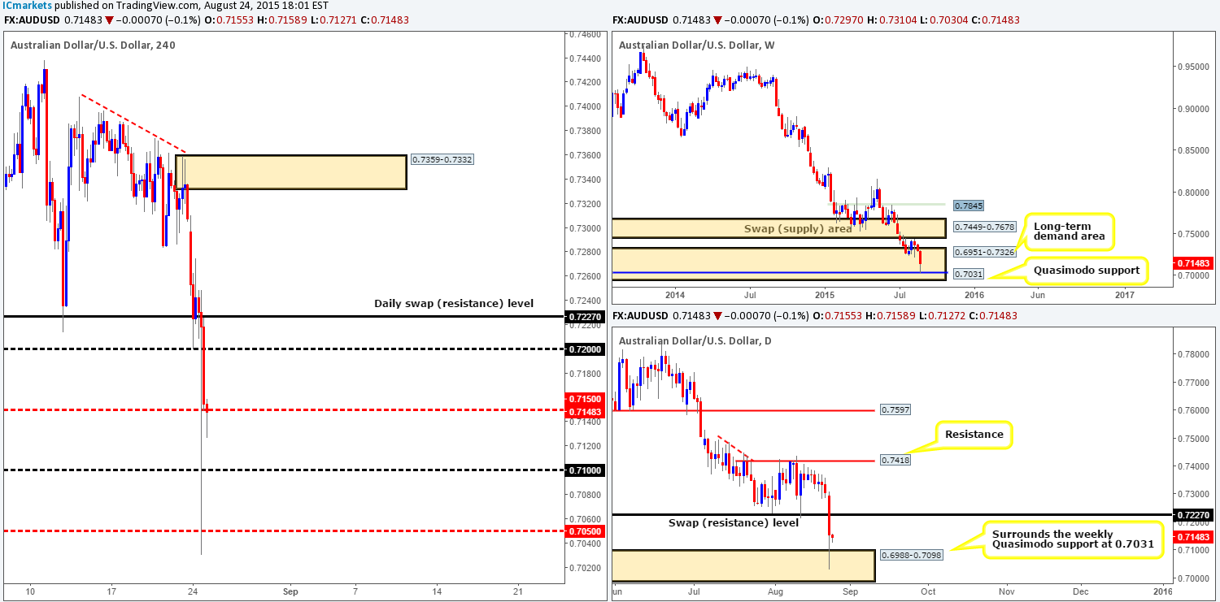Click the 0.6988-0.7098 range label
The width and height of the screenshot is (1220, 602).
click(910, 556)
